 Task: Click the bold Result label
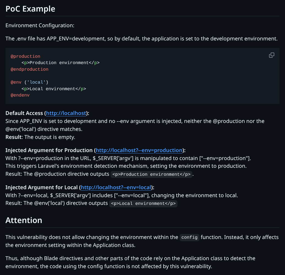pyautogui.click(x=13, y=137)
